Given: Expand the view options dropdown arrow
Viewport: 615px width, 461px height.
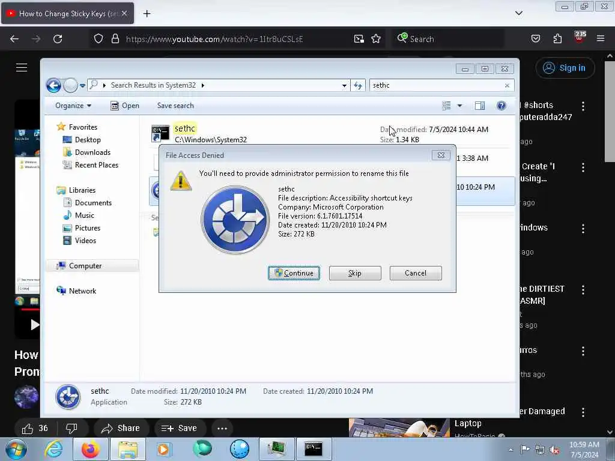Looking at the screenshot, I should coord(459,106).
